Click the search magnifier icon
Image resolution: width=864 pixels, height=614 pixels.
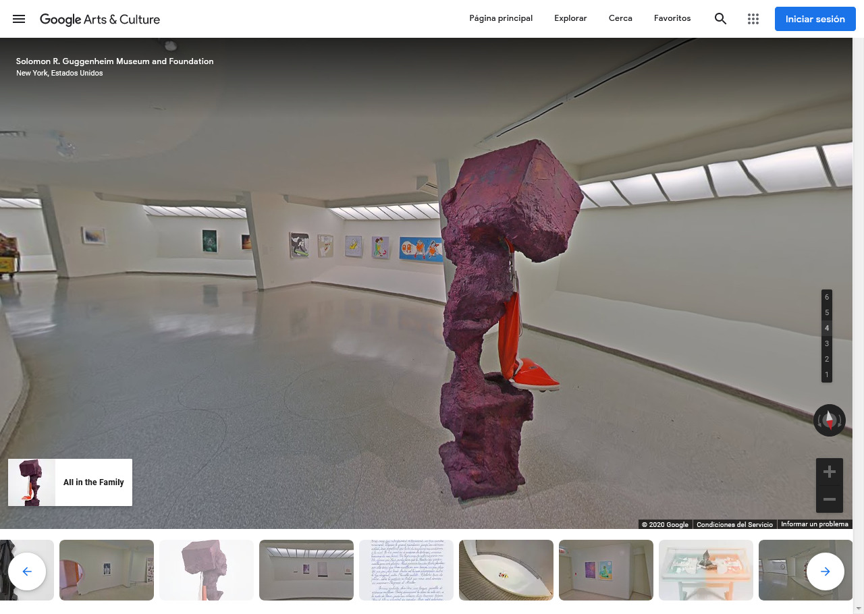point(721,19)
